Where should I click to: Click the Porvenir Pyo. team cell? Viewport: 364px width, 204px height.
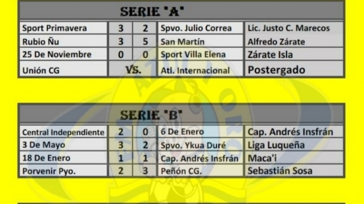pos(46,171)
